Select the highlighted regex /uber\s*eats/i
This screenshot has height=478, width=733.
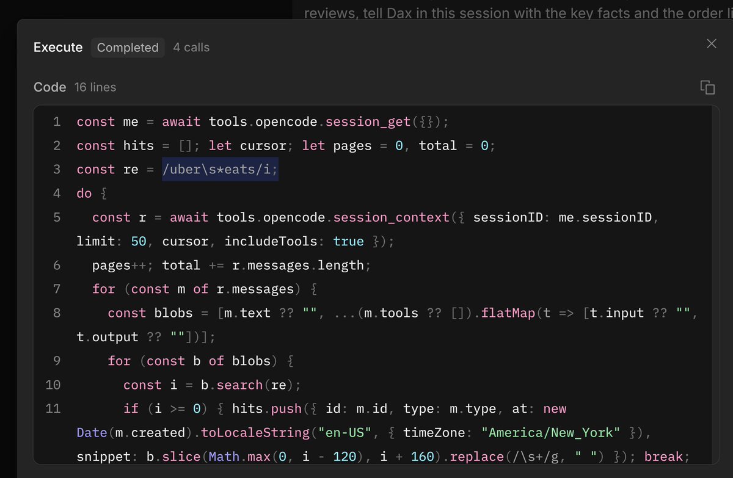coord(220,170)
